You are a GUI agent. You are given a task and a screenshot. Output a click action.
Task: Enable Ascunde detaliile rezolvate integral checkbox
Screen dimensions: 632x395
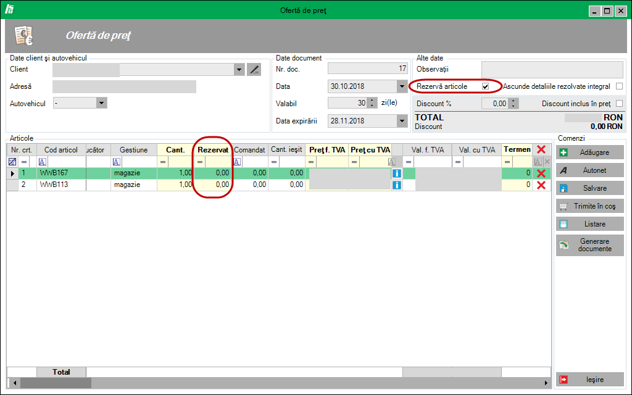pyautogui.click(x=619, y=86)
